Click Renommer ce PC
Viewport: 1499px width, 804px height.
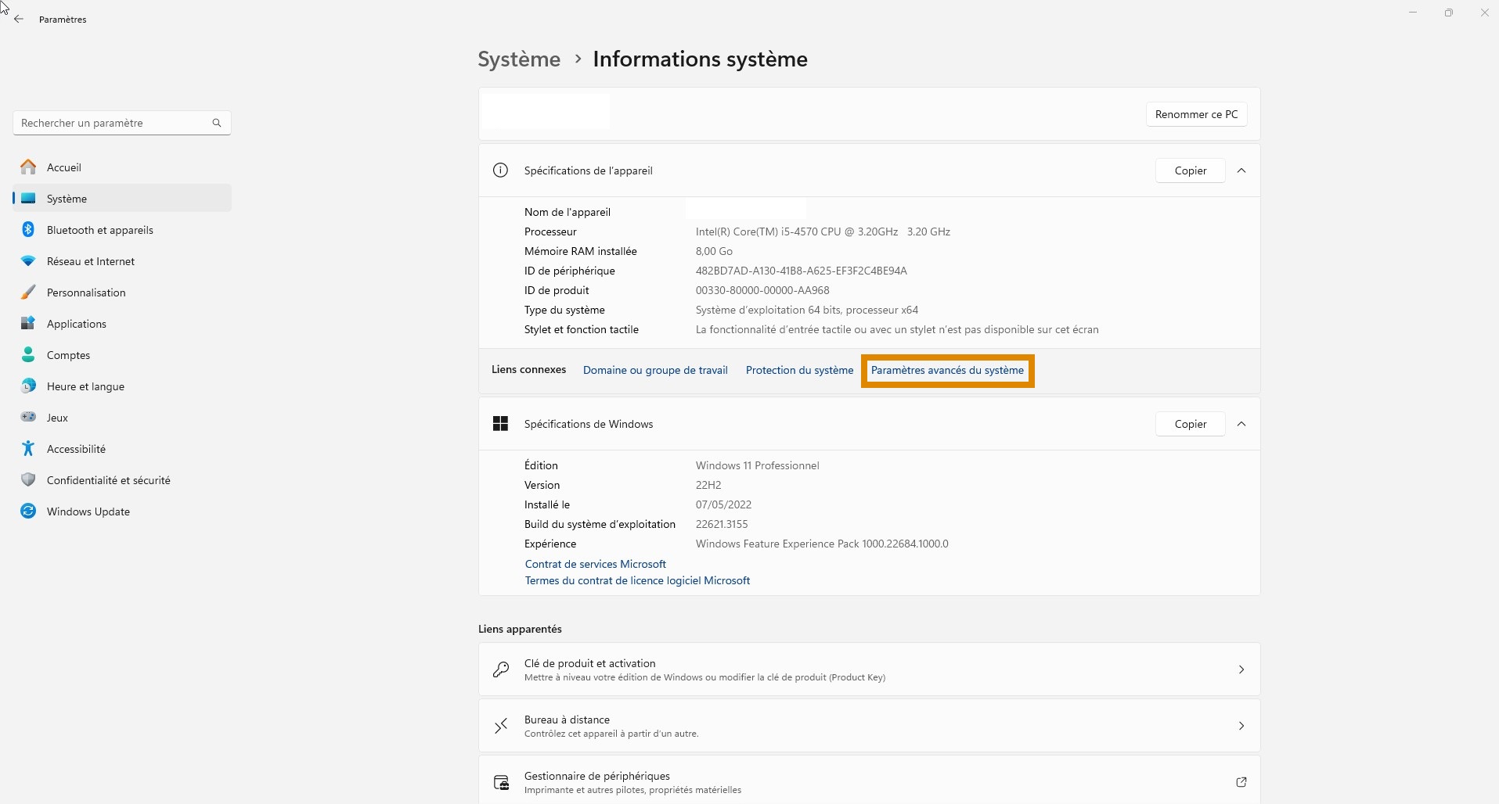pyautogui.click(x=1196, y=114)
